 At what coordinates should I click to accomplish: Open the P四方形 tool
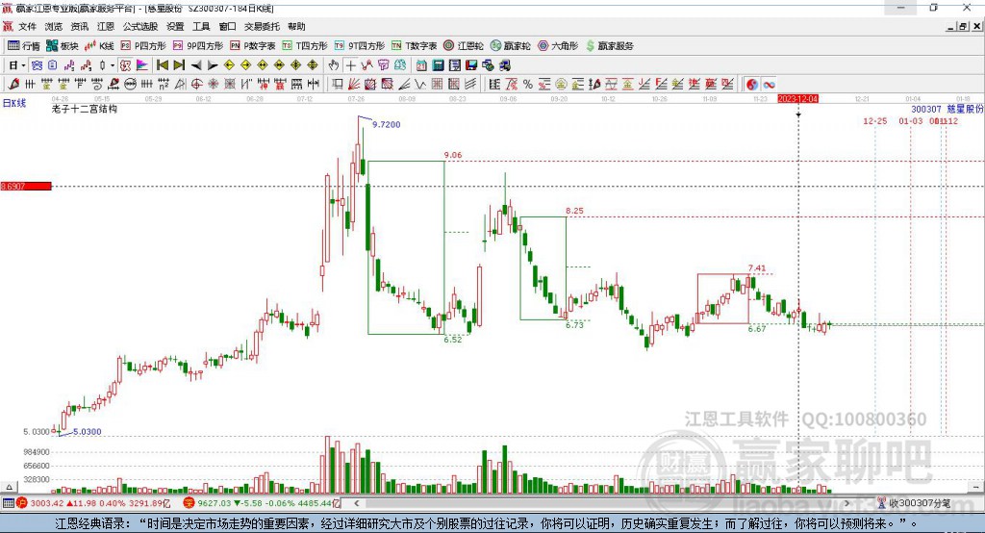coord(143,46)
